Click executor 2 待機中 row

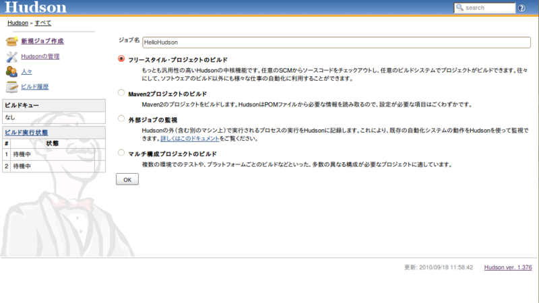click(x=54, y=166)
